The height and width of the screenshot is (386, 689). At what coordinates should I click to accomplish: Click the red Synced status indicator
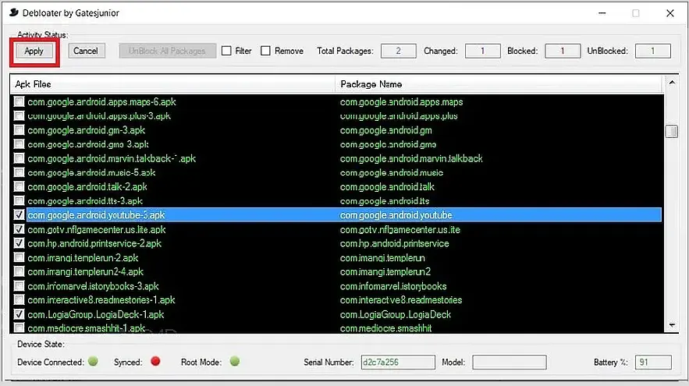pos(155,361)
